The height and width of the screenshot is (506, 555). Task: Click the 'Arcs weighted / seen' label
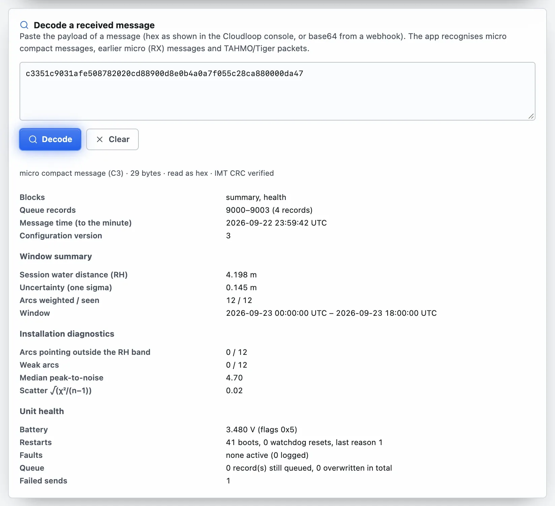click(x=60, y=300)
